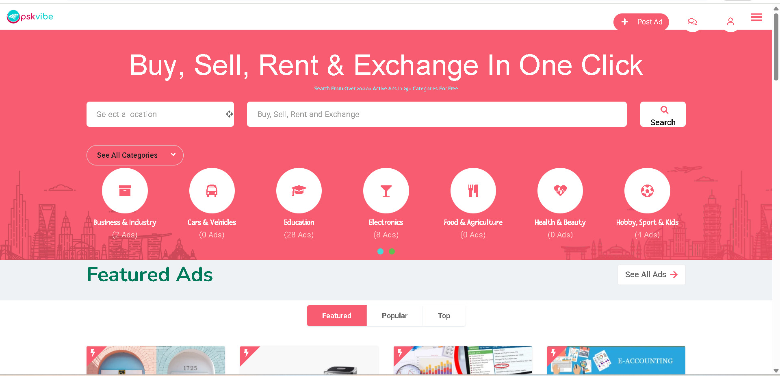Open the Education category icon
Image resolution: width=780 pixels, height=376 pixels.
[299, 191]
